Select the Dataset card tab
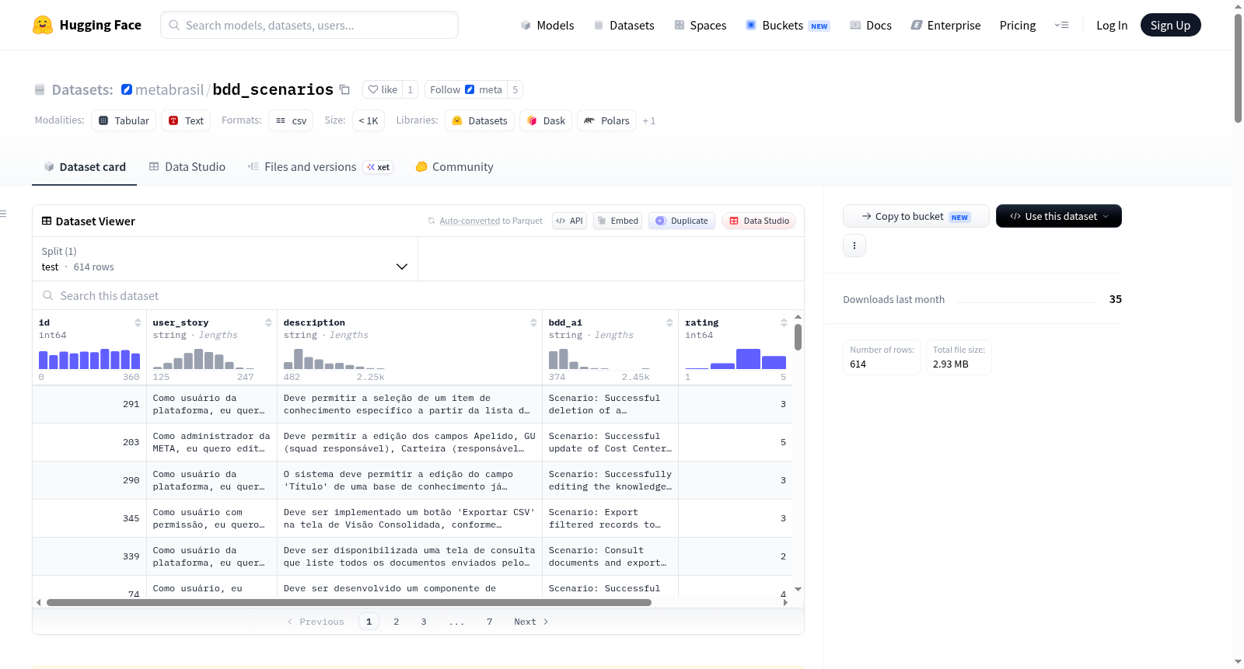Image resolution: width=1244 pixels, height=669 pixels. click(x=84, y=167)
